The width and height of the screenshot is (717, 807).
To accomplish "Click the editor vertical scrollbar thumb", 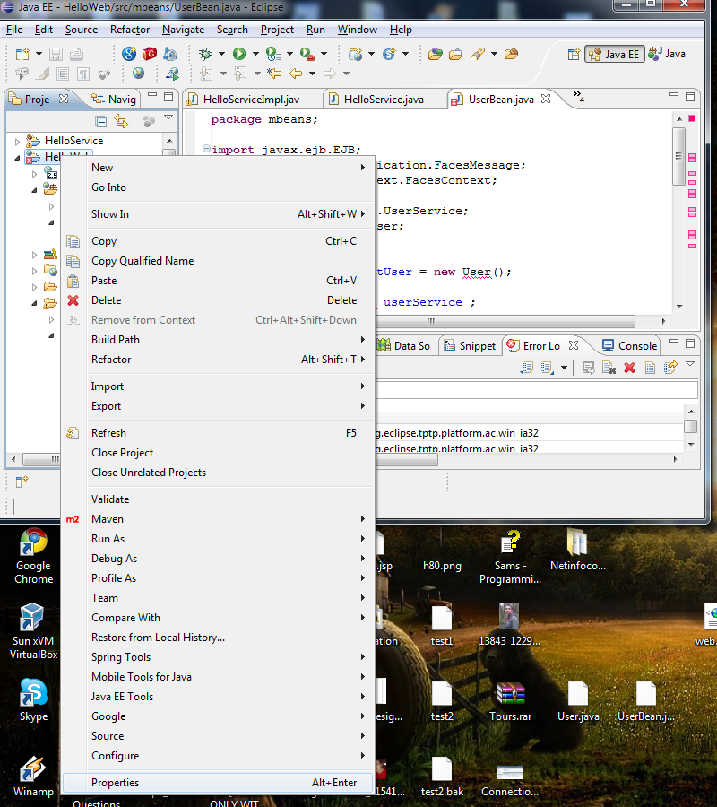I will click(679, 156).
